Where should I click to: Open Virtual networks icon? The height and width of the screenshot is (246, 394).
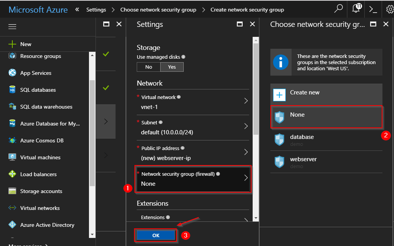tap(12, 208)
